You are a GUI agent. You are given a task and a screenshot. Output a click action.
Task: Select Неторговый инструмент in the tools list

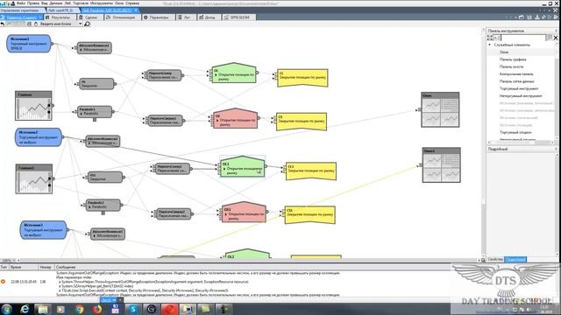521,96
